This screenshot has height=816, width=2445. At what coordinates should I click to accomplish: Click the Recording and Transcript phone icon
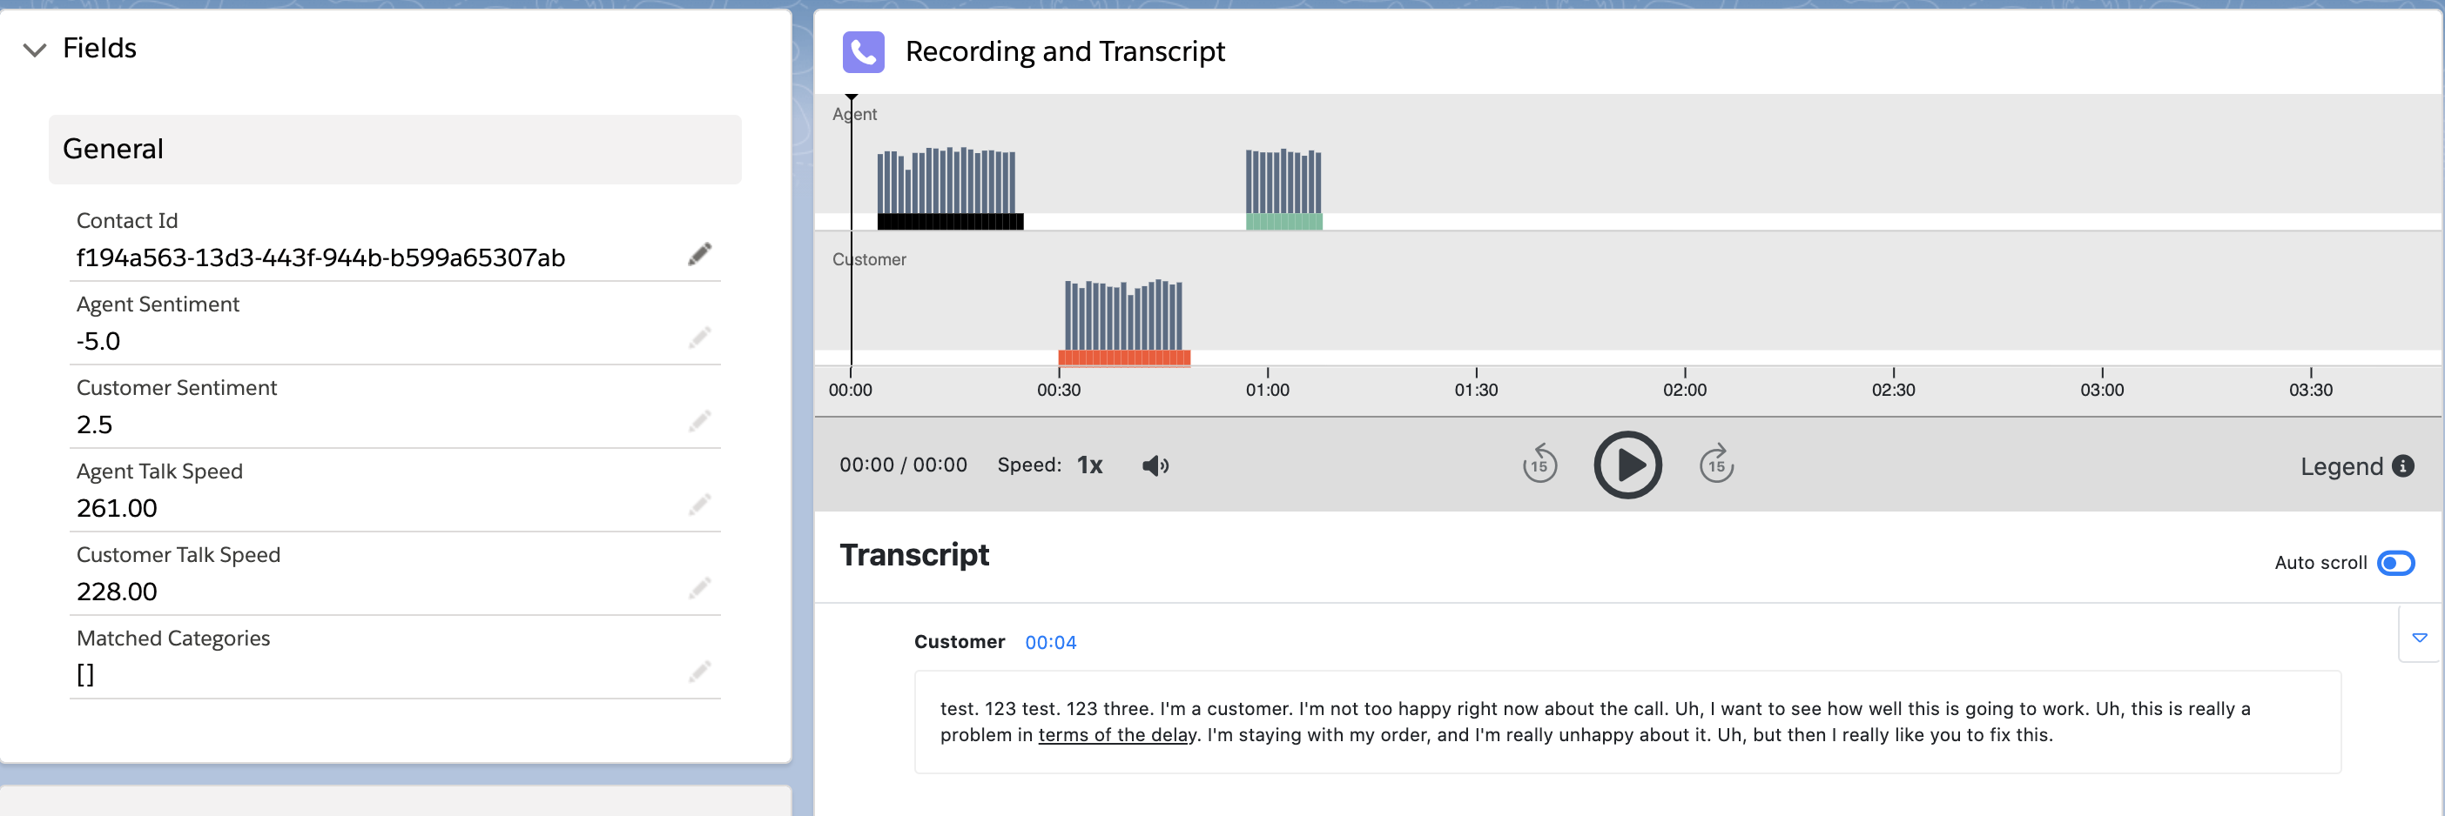point(863,52)
